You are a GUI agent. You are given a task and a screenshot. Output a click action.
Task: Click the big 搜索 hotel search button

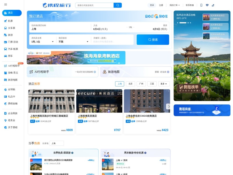(153, 40)
